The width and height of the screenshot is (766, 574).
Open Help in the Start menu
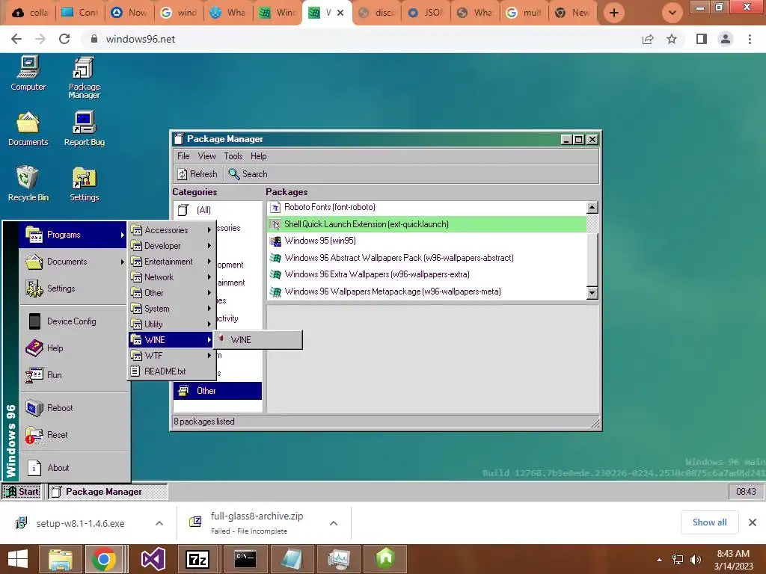(x=73, y=348)
